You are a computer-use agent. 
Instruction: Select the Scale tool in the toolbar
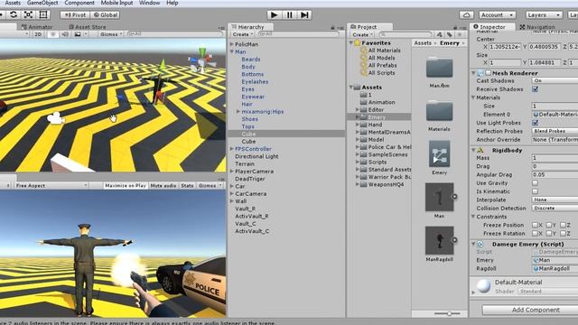click(28, 14)
